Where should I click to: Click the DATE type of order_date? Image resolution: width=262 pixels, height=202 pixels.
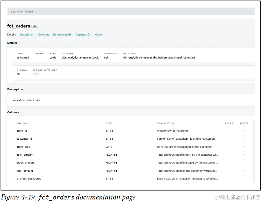pyautogui.click(x=109, y=147)
